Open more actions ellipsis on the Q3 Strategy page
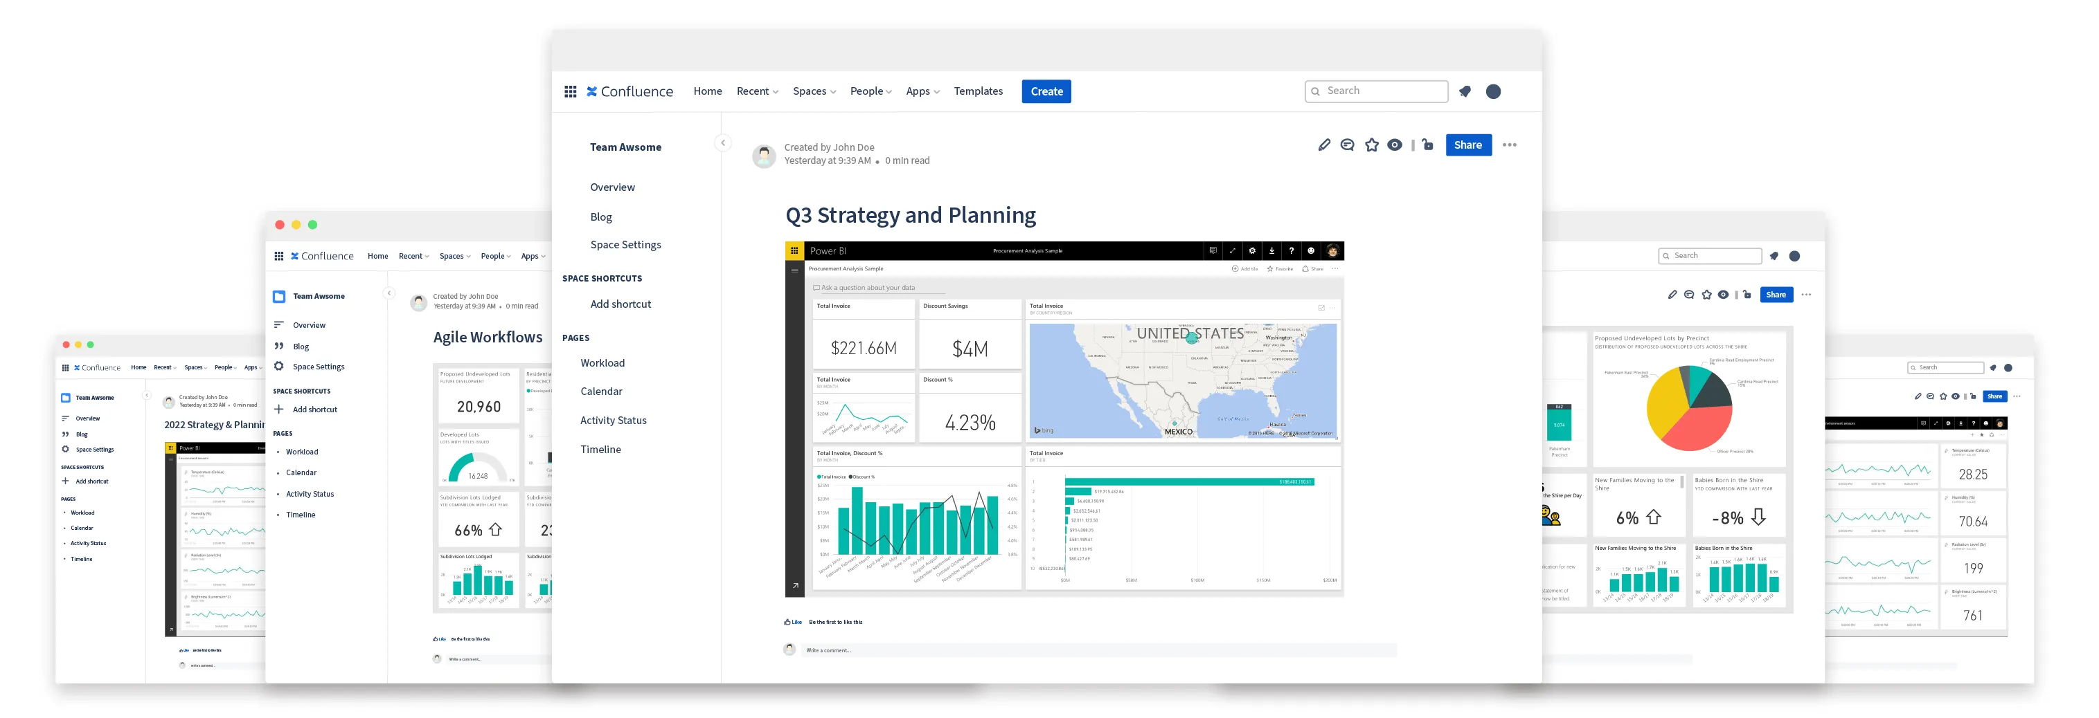 click(x=1510, y=145)
